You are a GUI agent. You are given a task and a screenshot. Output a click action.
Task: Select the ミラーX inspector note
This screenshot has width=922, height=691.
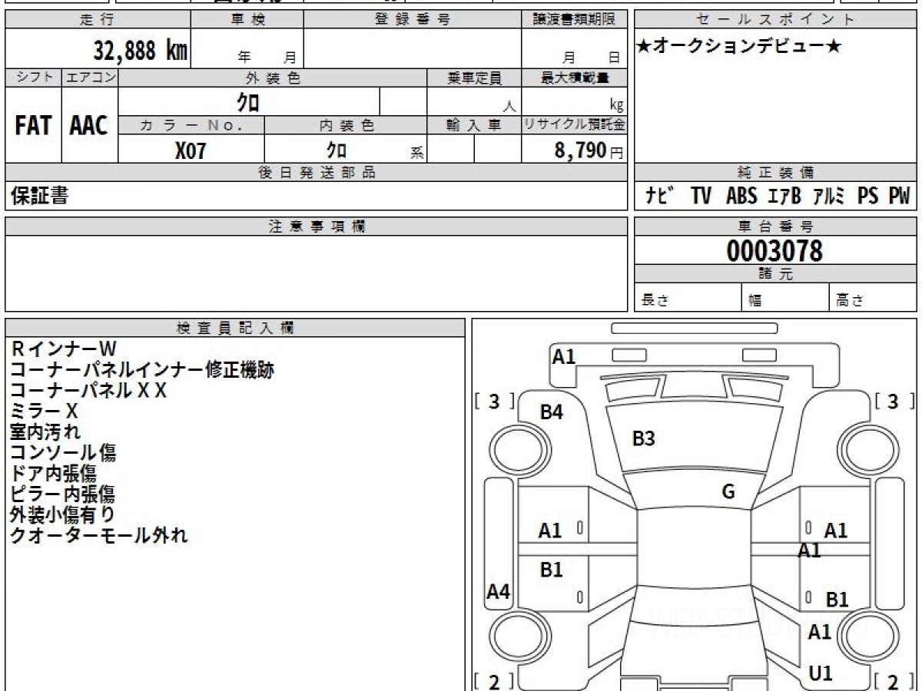pyautogui.click(x=44, y=412)
